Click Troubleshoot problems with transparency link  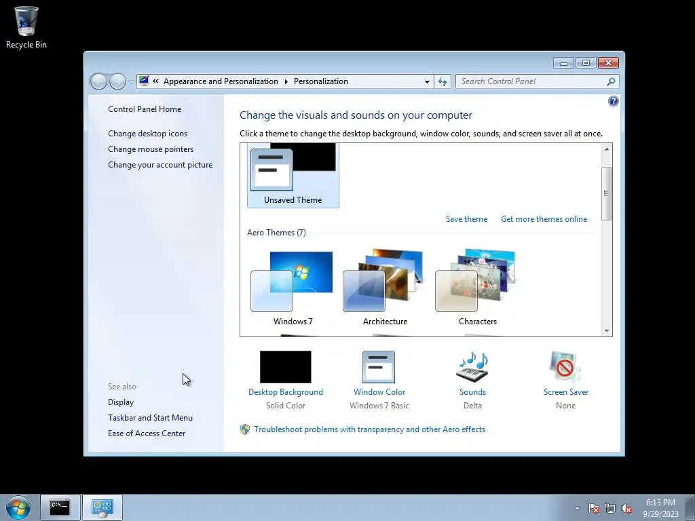coord(370,429)
